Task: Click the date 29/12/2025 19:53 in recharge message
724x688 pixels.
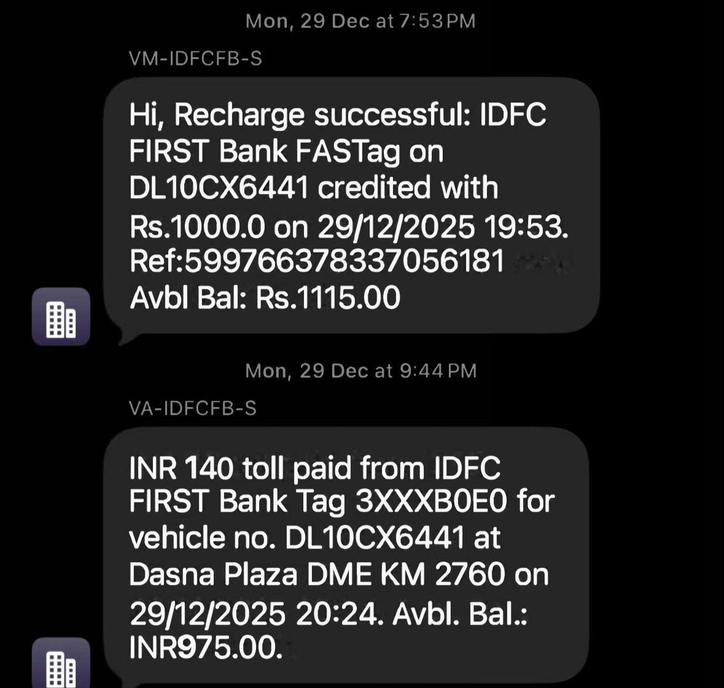Action: coord(441,226)
